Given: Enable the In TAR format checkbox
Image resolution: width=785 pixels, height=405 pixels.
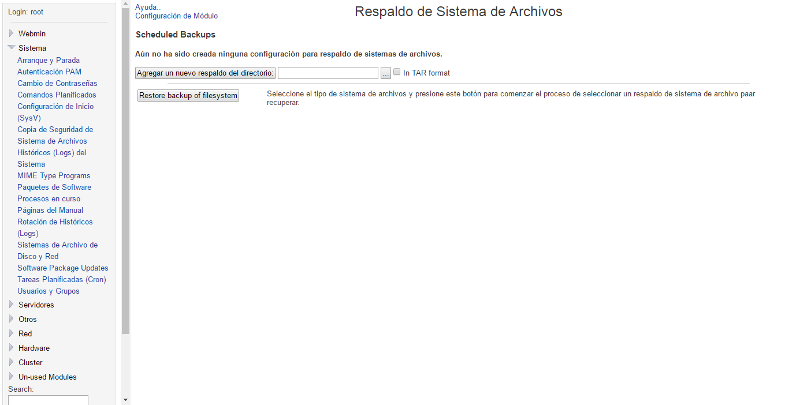Looking at the screenshot, I should pyautogui.click(x=397, y=72).
